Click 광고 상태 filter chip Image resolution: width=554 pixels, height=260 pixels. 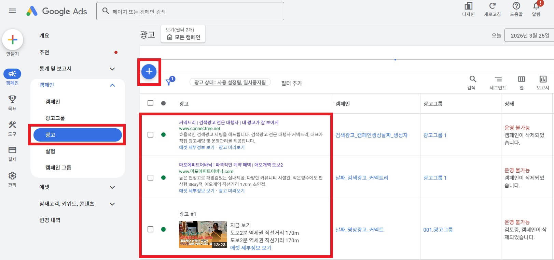click(x=230, y=82)
